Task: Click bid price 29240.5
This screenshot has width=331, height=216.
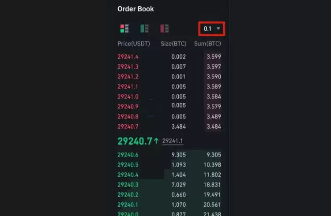Action: point(128,165)
